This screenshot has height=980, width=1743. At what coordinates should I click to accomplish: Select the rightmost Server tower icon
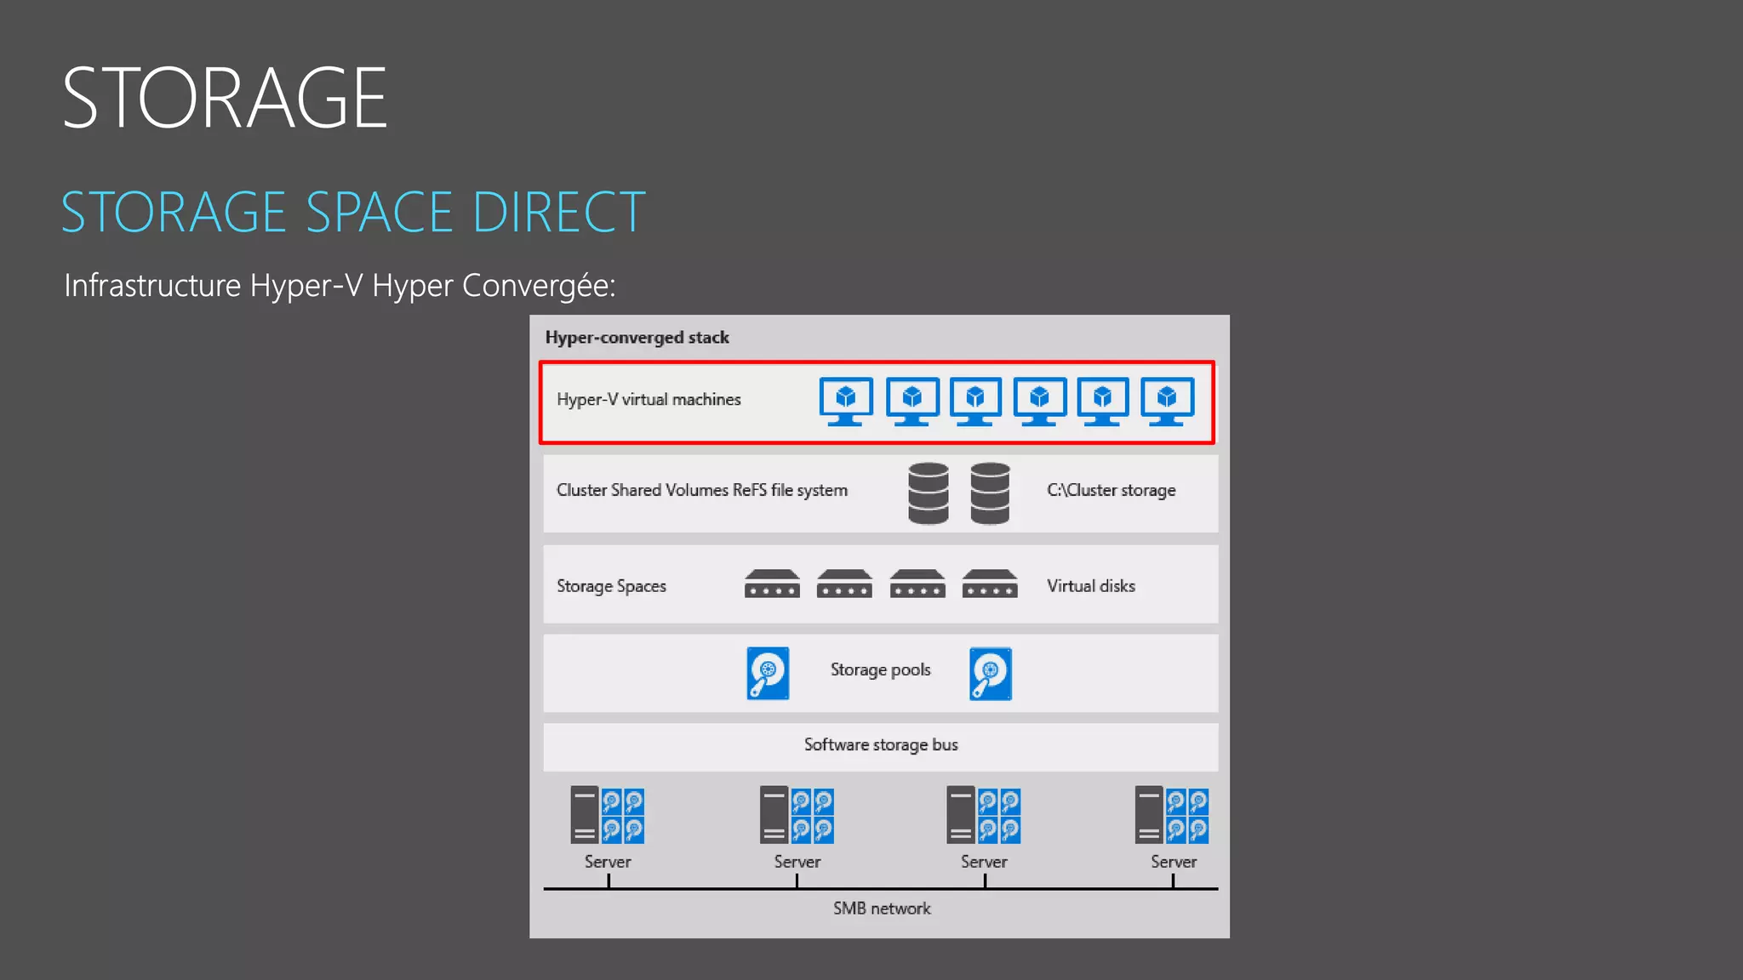(1148, 814)
